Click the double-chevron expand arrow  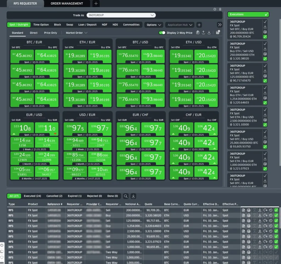click(220, 25)
